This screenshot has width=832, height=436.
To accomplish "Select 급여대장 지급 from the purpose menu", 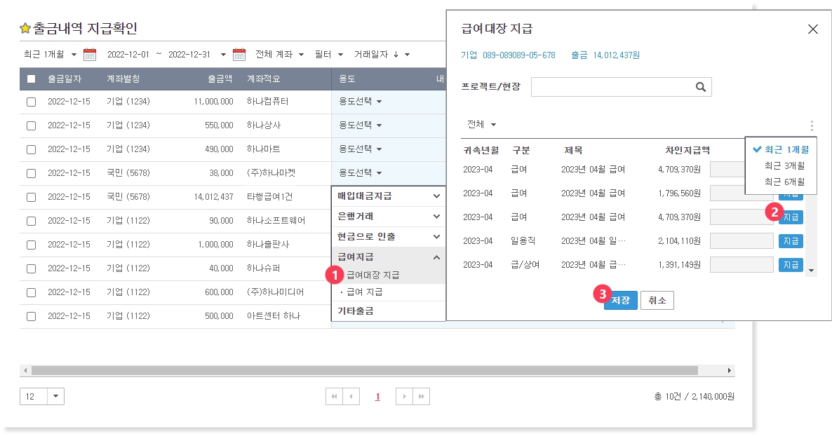I will (x=373, y=275).
